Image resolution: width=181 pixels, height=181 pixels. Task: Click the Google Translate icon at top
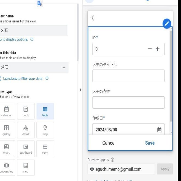(40, 4)
